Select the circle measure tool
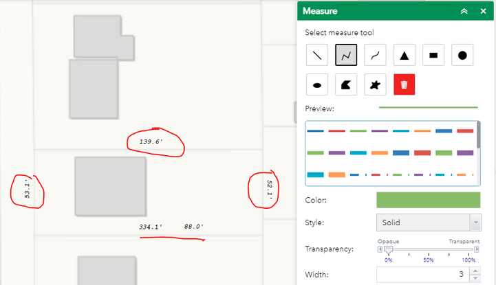The image size is (496, 285). pos(462,55)
